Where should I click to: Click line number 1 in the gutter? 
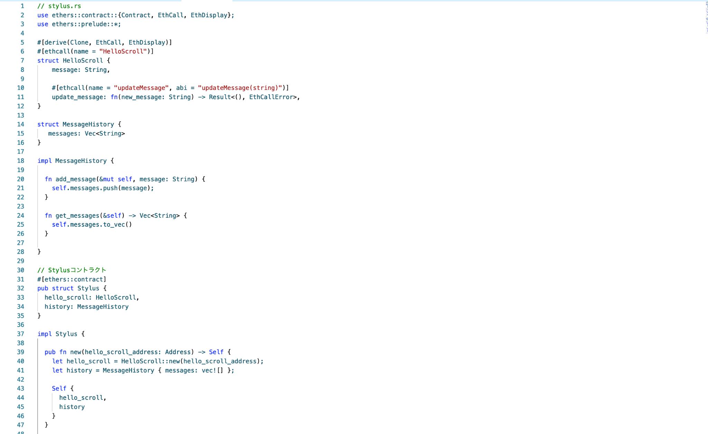pos(22,6)
